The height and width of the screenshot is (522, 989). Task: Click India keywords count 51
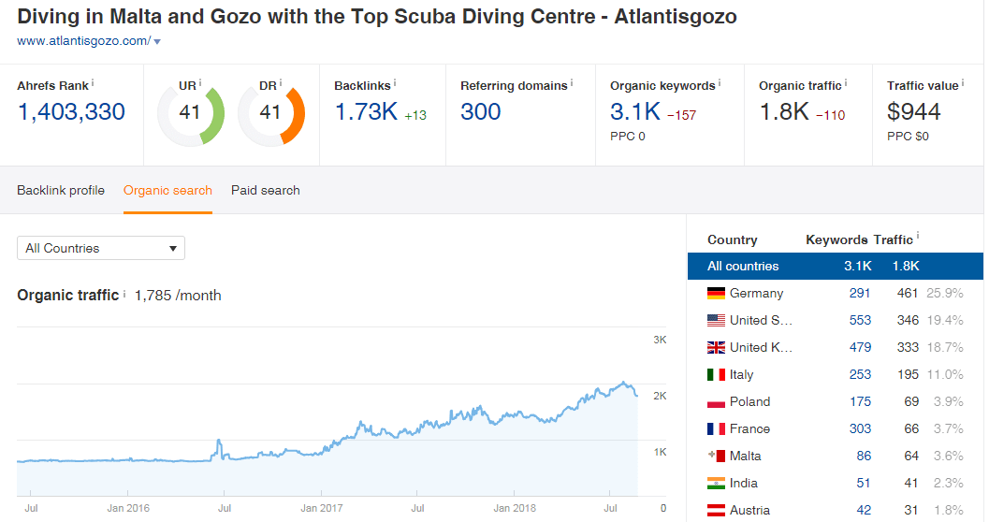click(x=864, y=483)
